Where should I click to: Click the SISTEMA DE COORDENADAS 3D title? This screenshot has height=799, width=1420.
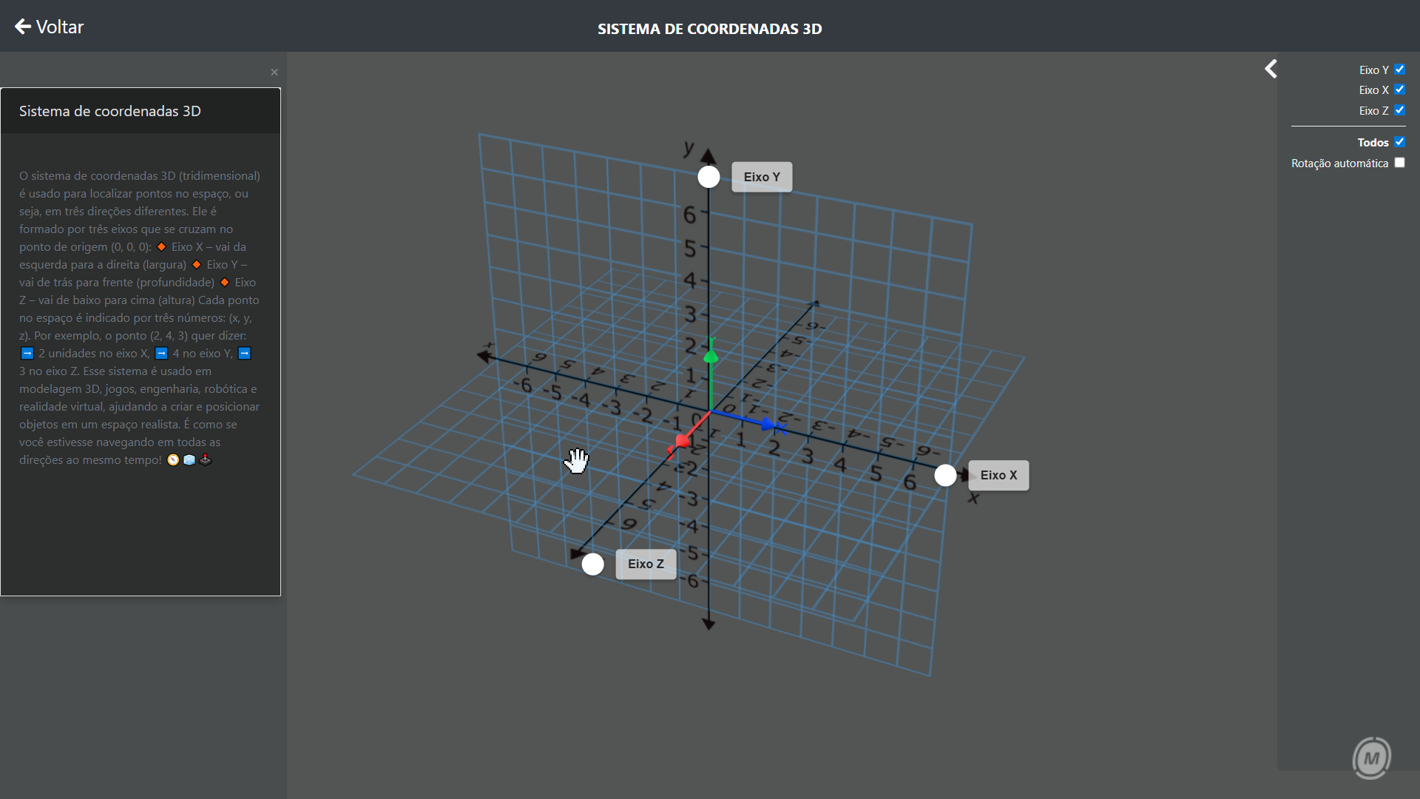point(709,29)
